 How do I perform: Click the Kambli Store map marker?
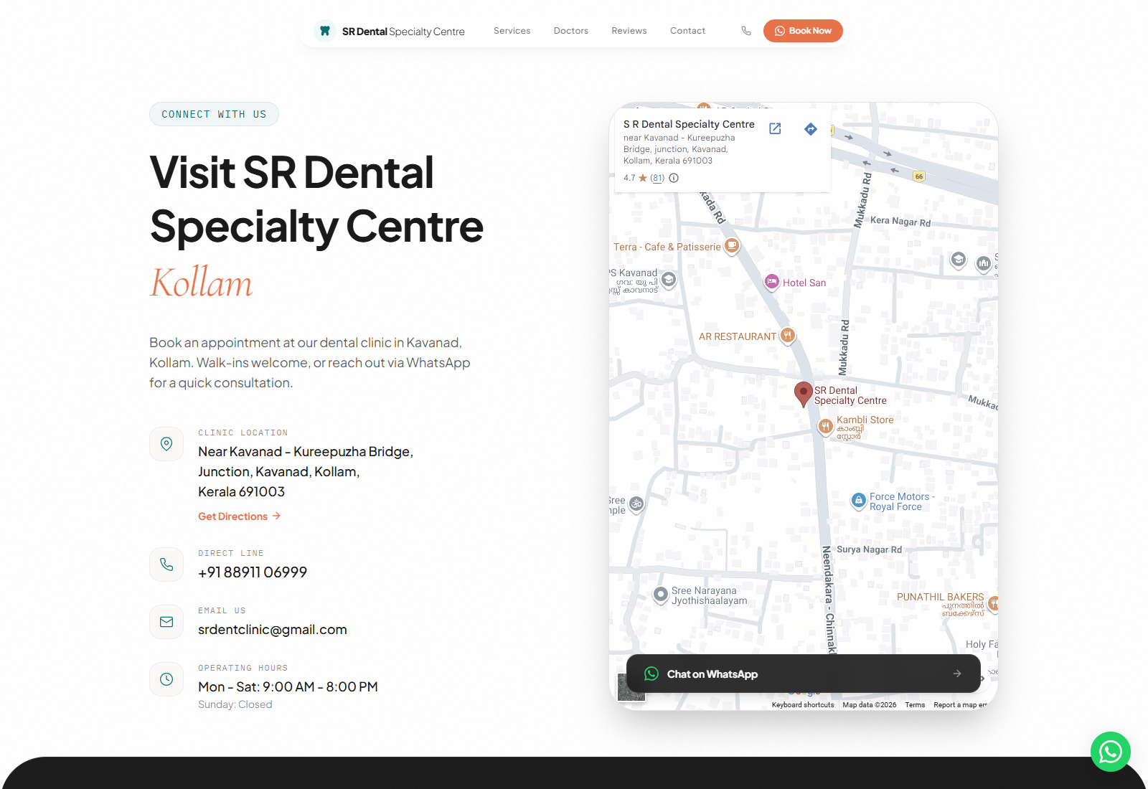[826, 427]
